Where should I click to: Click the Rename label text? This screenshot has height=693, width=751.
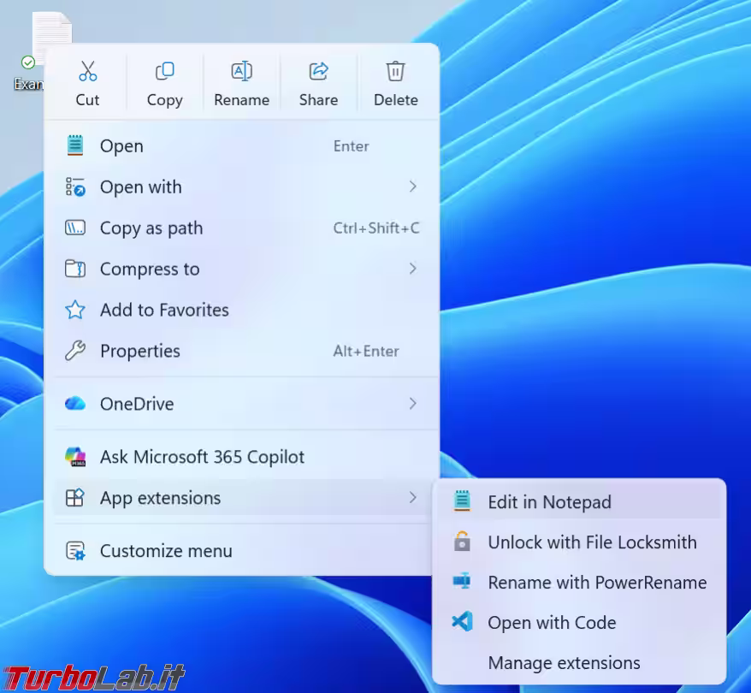coord(242,99)
